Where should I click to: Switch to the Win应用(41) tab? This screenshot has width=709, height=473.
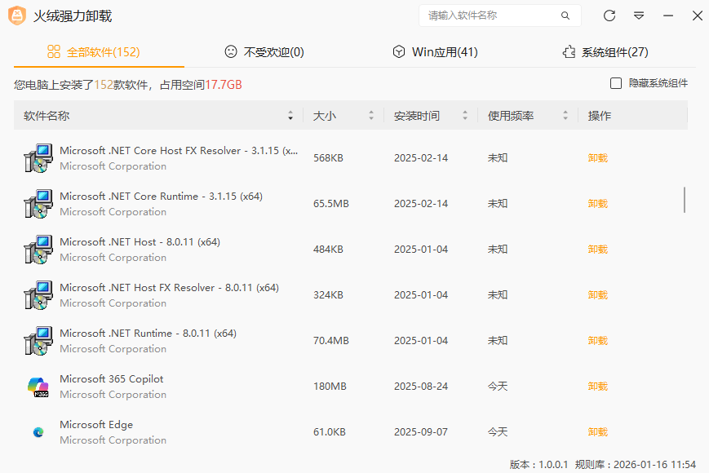coord(435,52)
